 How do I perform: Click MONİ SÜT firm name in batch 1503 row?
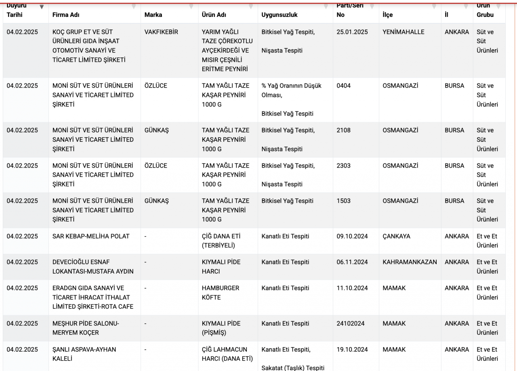[x=93, y=210]
